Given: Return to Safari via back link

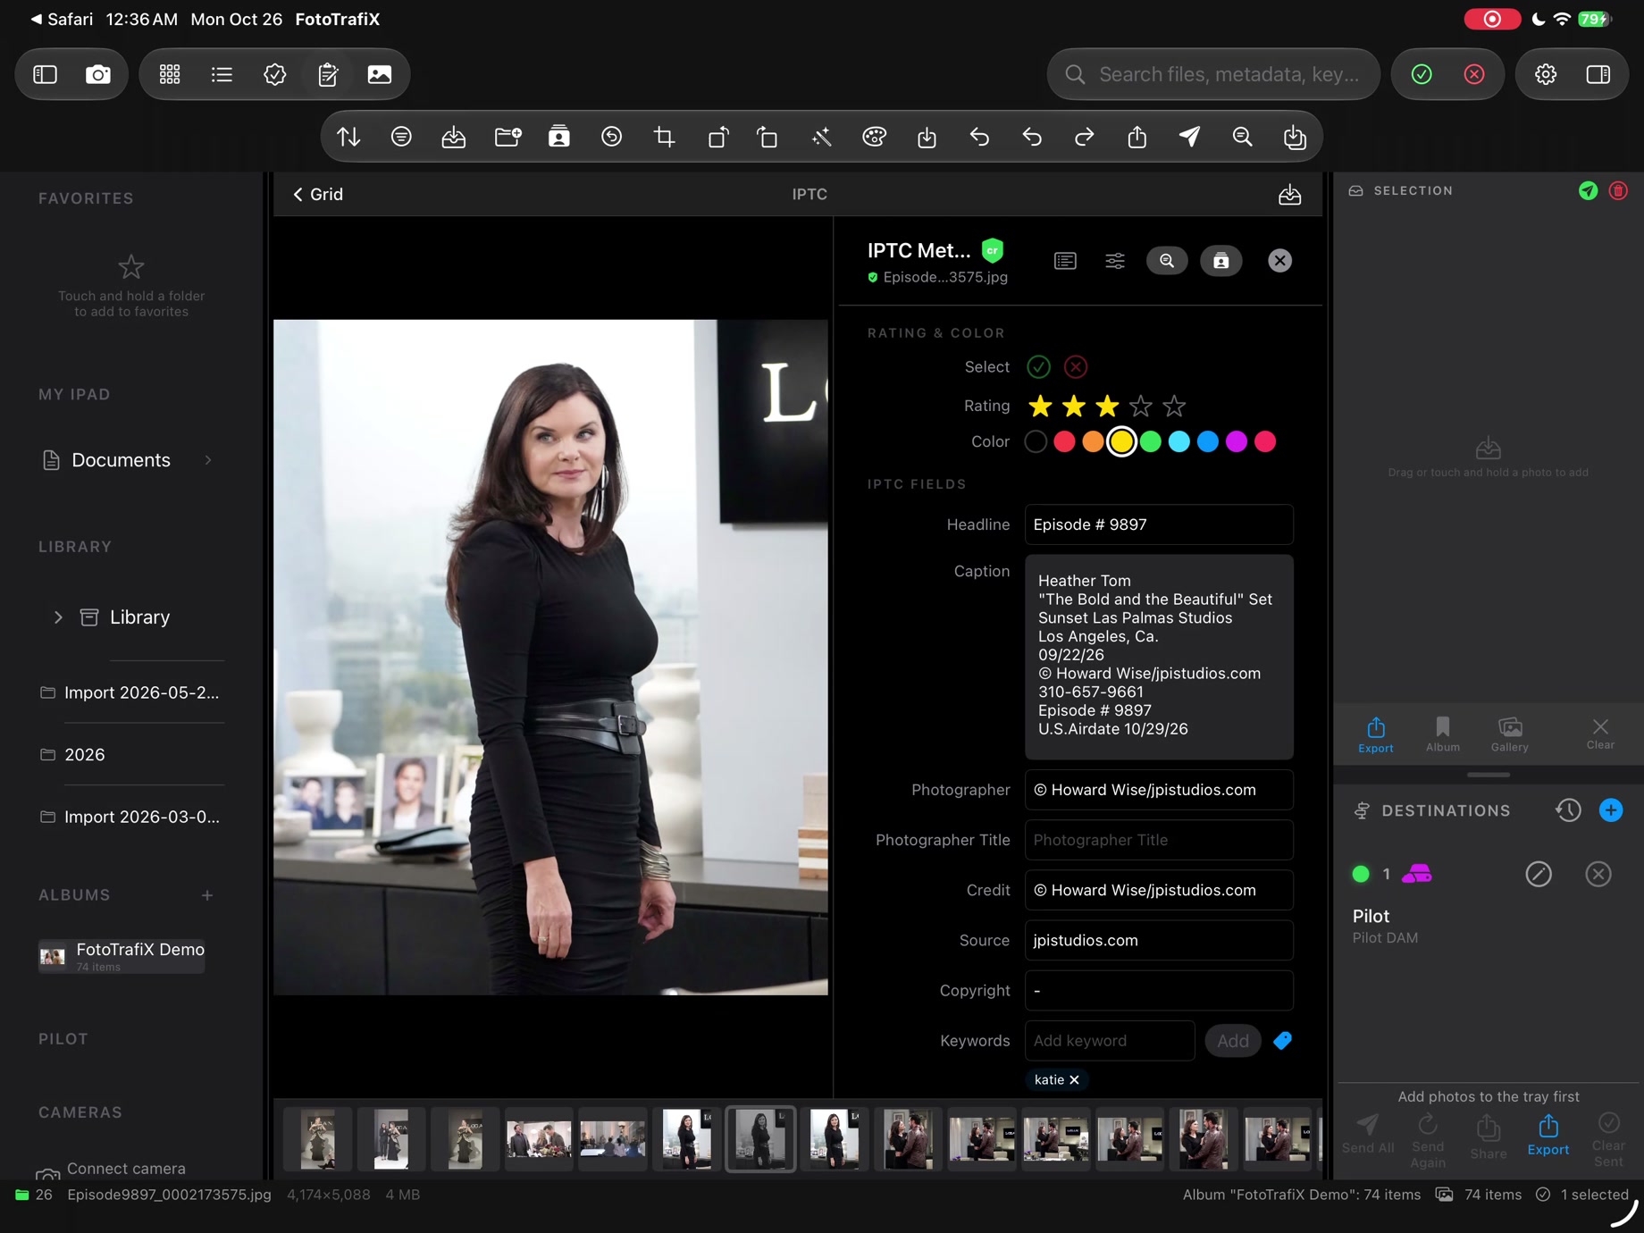Looking at the screenshot, I should pyautogui.click(x=62, y=19).
